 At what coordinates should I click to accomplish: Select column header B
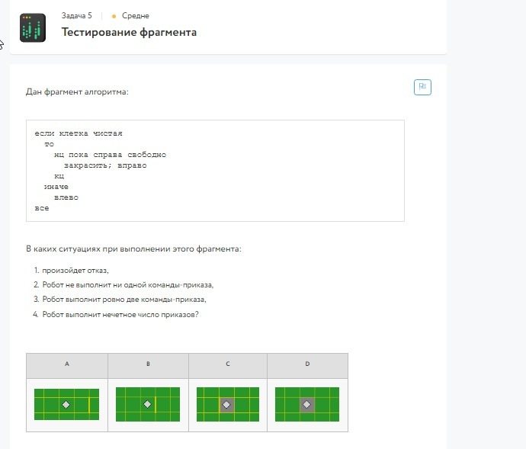pyautogui.click(x=148, y=364)
